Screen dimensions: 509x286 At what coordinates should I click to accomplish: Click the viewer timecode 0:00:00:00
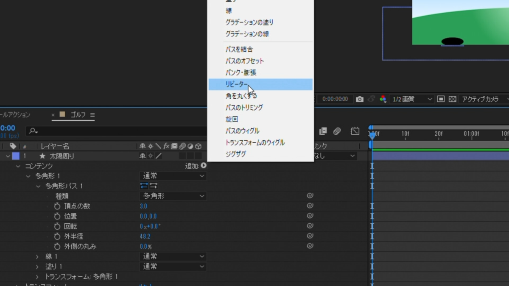pos(335,99)
